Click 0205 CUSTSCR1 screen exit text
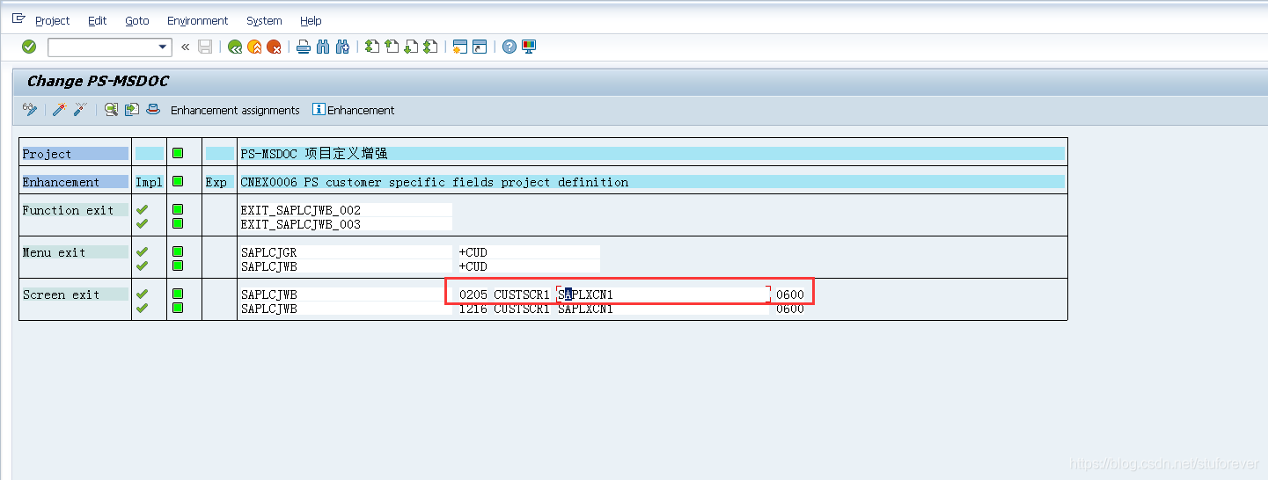The width and height of the screenshot is (1268, 480). (x=505, y=295)
